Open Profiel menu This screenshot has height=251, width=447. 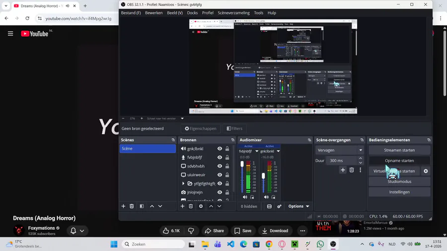[208, 13]
